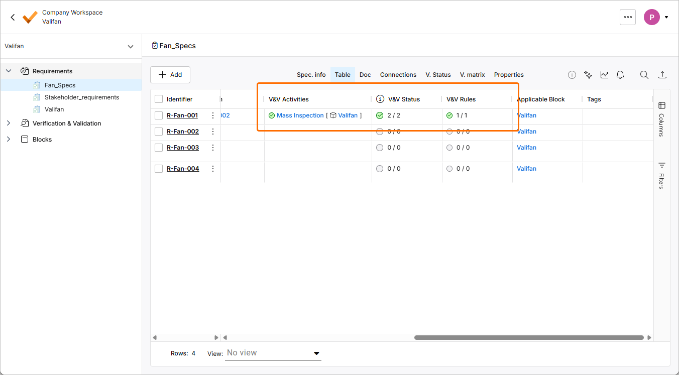
Task: Open the Filters side panel
Action: coord(662,175)
